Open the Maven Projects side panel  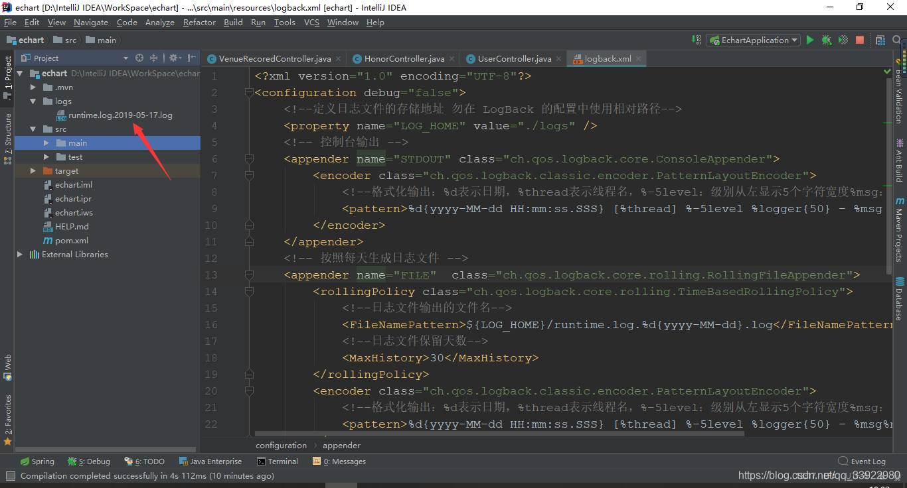pyautogui.click(x=900, y=229)
